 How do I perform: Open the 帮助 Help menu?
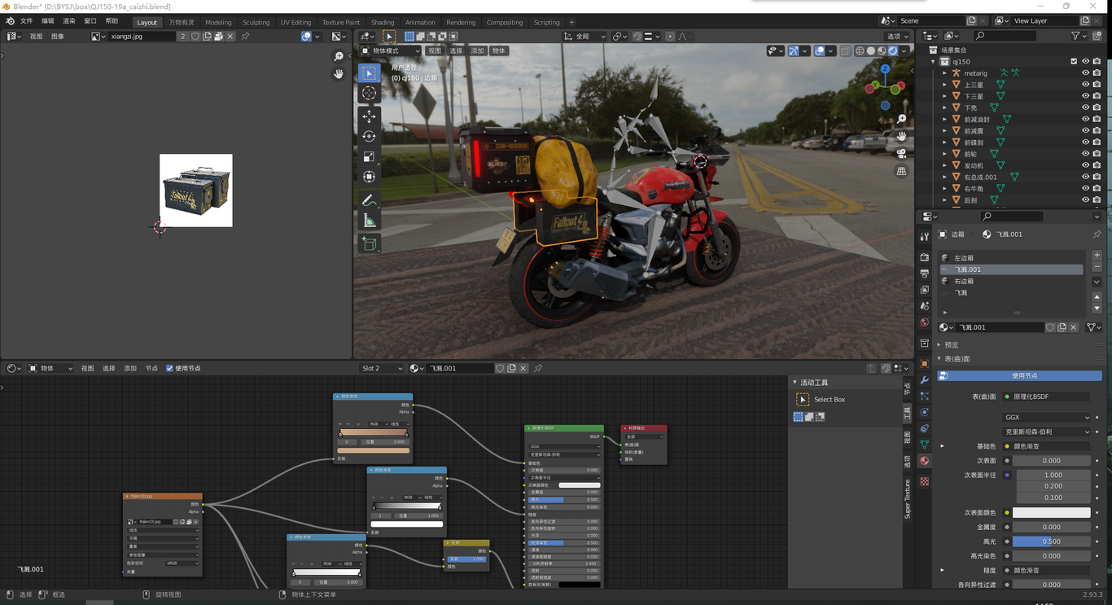click(x=112, y=21)
